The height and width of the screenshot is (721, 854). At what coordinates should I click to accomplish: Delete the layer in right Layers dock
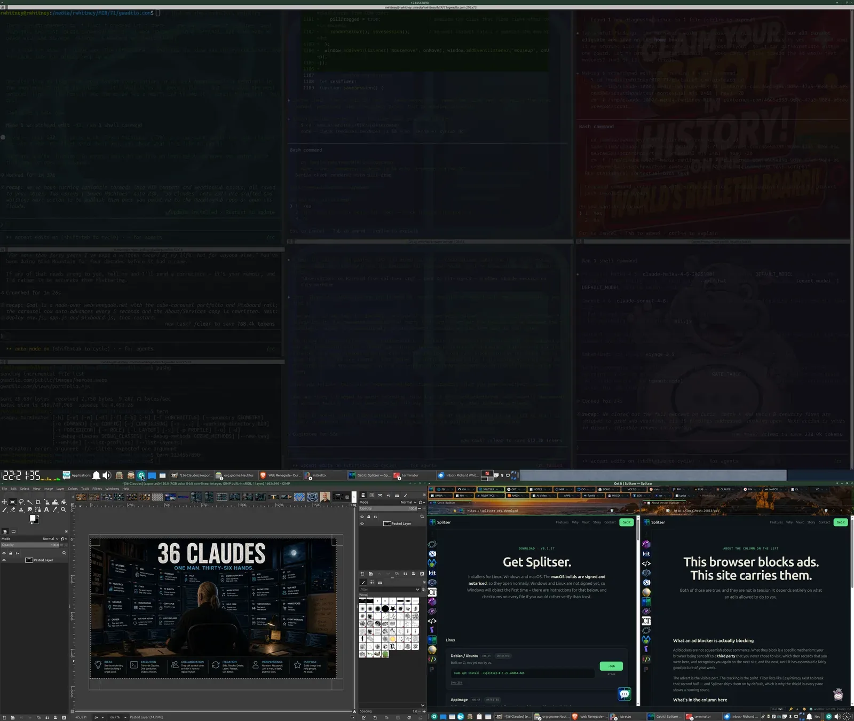coord(422,574)
